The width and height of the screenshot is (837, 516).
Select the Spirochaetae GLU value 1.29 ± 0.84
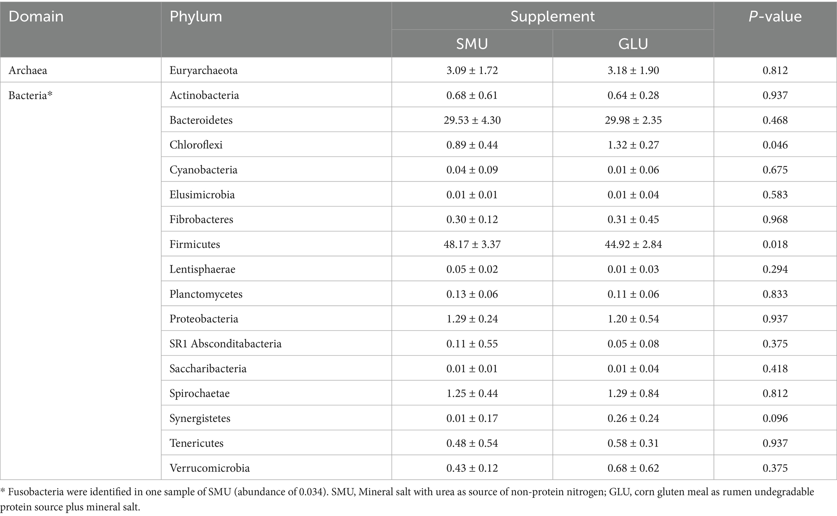(x=633, y=393)
